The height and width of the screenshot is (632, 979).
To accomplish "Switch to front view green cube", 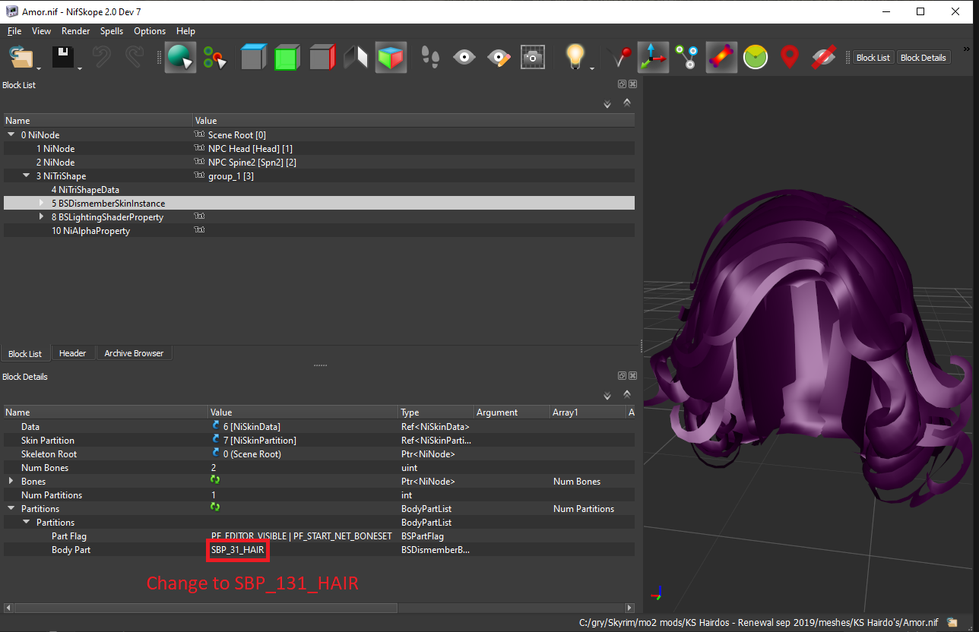I will tap(287, 58).
